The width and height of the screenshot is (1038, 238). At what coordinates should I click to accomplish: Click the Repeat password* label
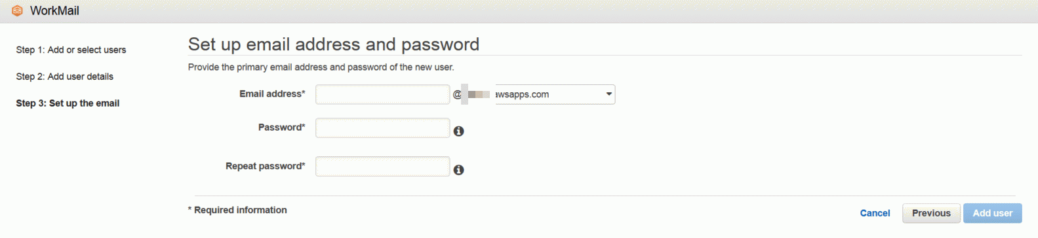[265, 166]
